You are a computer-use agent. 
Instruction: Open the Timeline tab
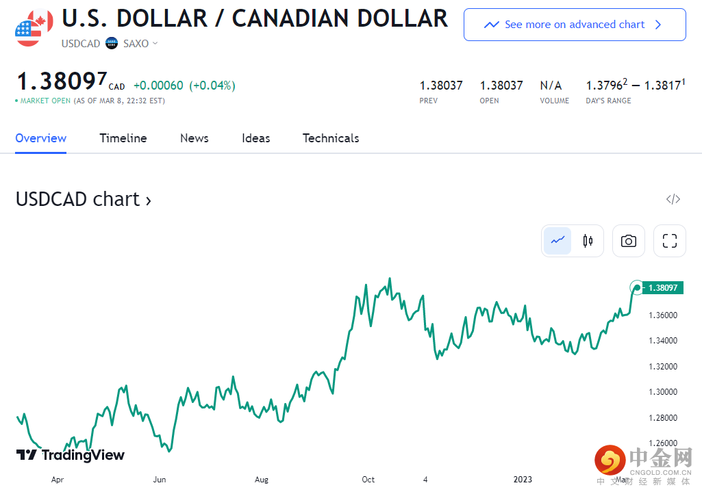click(123, 138)
